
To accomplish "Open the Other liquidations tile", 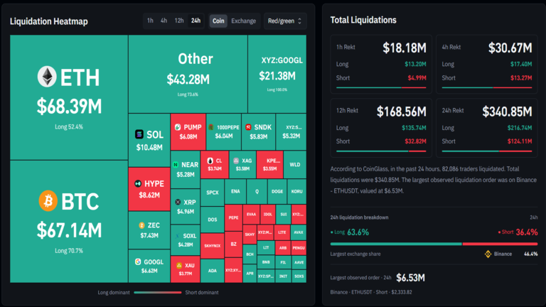I will 188,74.
